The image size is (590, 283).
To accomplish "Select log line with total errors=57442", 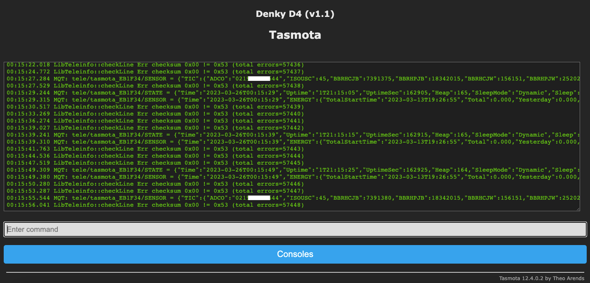I will 155,128.
